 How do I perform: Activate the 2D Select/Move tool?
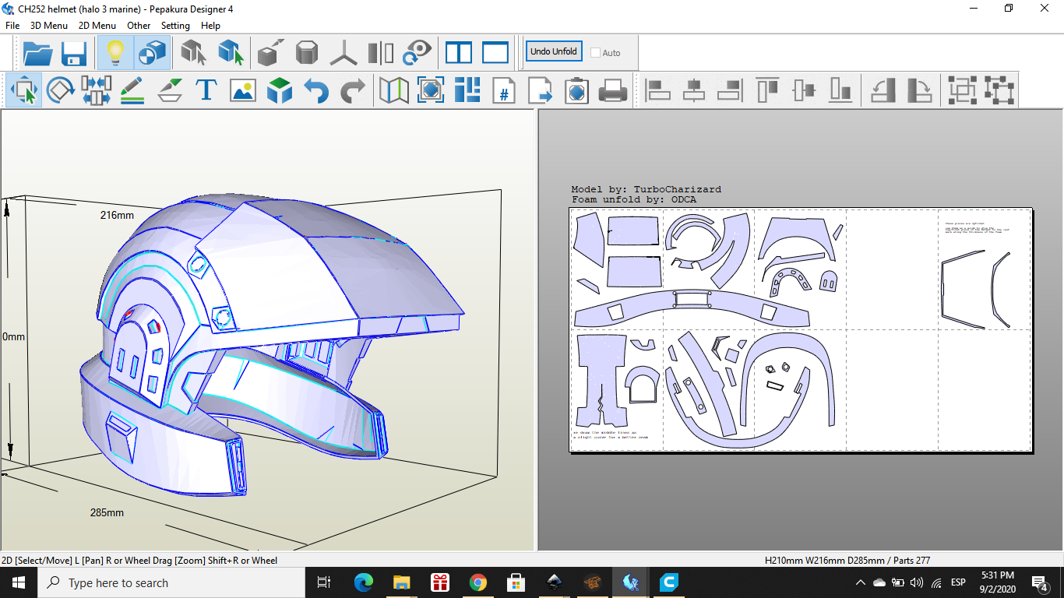tap(24, 90)
